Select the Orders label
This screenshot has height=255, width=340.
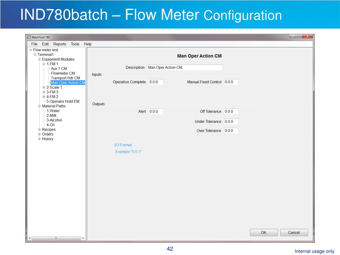tap(48, 134)
